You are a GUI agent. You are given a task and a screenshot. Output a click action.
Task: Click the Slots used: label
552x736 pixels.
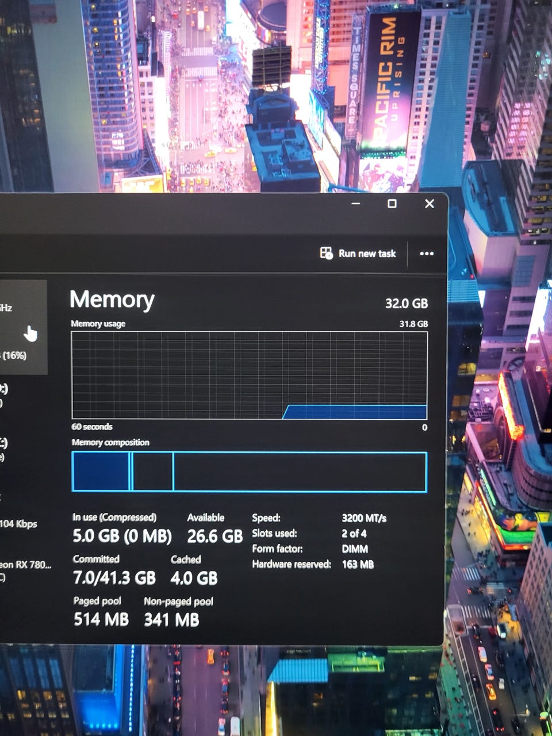[x=274, y=533]
